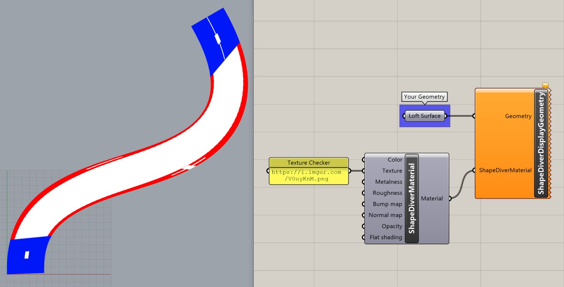The height and width of the screenshot is (287, 564).
Task: Select the ShapeDiverDisplayGeometry component name bar
Action: pos(541,143)
